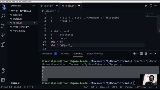
Task: Close the terminal panel
Action: (x=155, y=53)
